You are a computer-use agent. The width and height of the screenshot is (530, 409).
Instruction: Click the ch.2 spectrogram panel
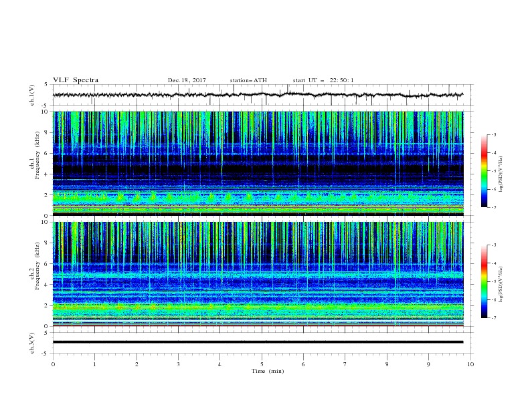click(x=258, y=274)
